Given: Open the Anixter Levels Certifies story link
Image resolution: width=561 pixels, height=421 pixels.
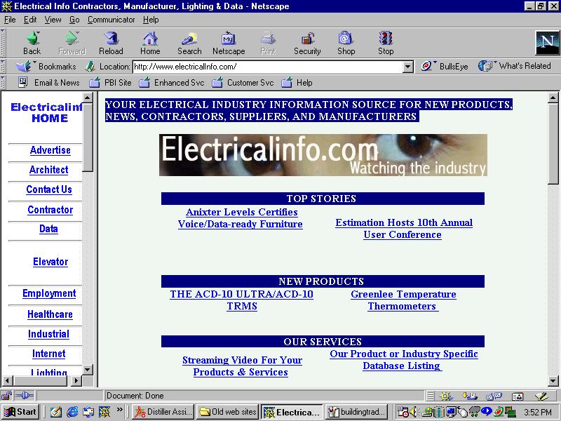Looking at the screenshot, I should coord(241,218).
